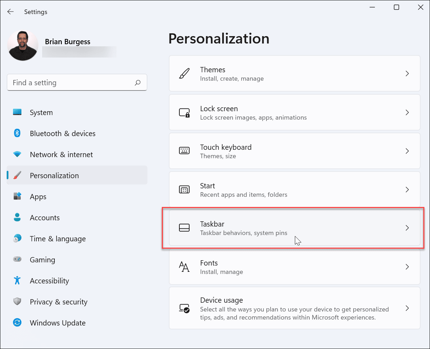Click the Start menu grid icon
The width and height of the screenshot is (430, 349).
[184, 189]
